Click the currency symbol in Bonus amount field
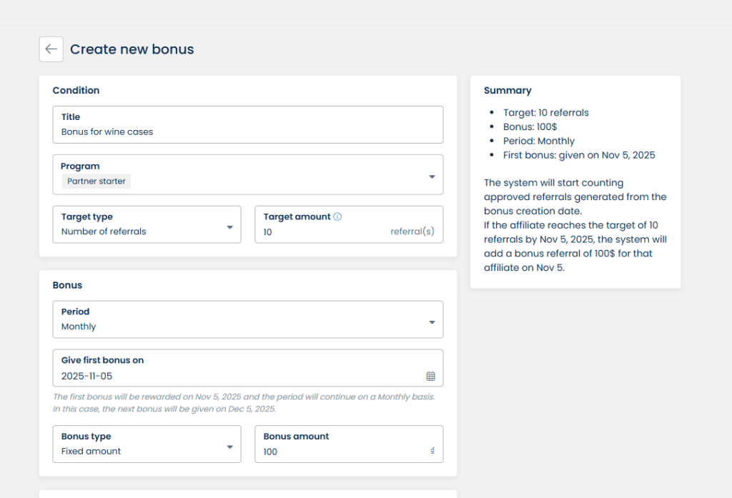This screenshot has width=732, height=498. [x=432, y=452]
